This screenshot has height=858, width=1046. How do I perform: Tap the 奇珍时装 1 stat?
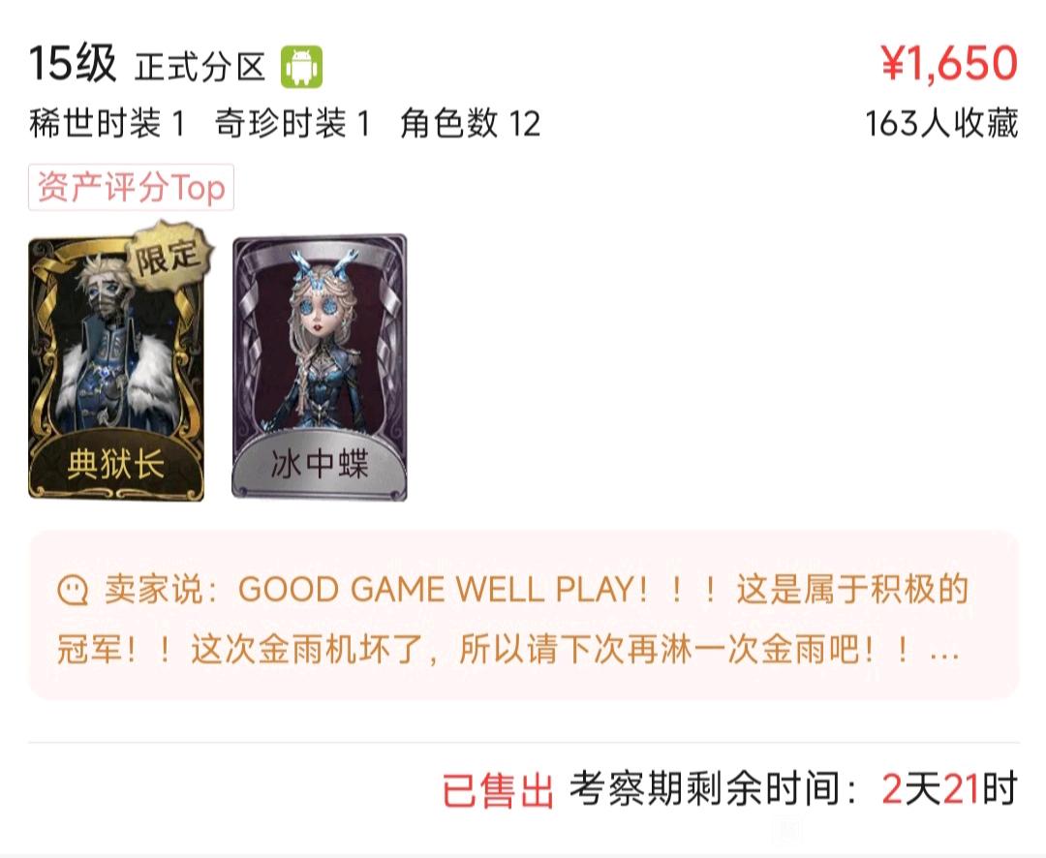pos(292,124)
